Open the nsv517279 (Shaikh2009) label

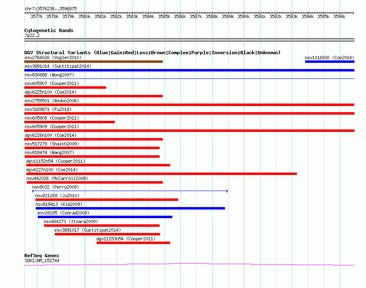coord(52,144)
